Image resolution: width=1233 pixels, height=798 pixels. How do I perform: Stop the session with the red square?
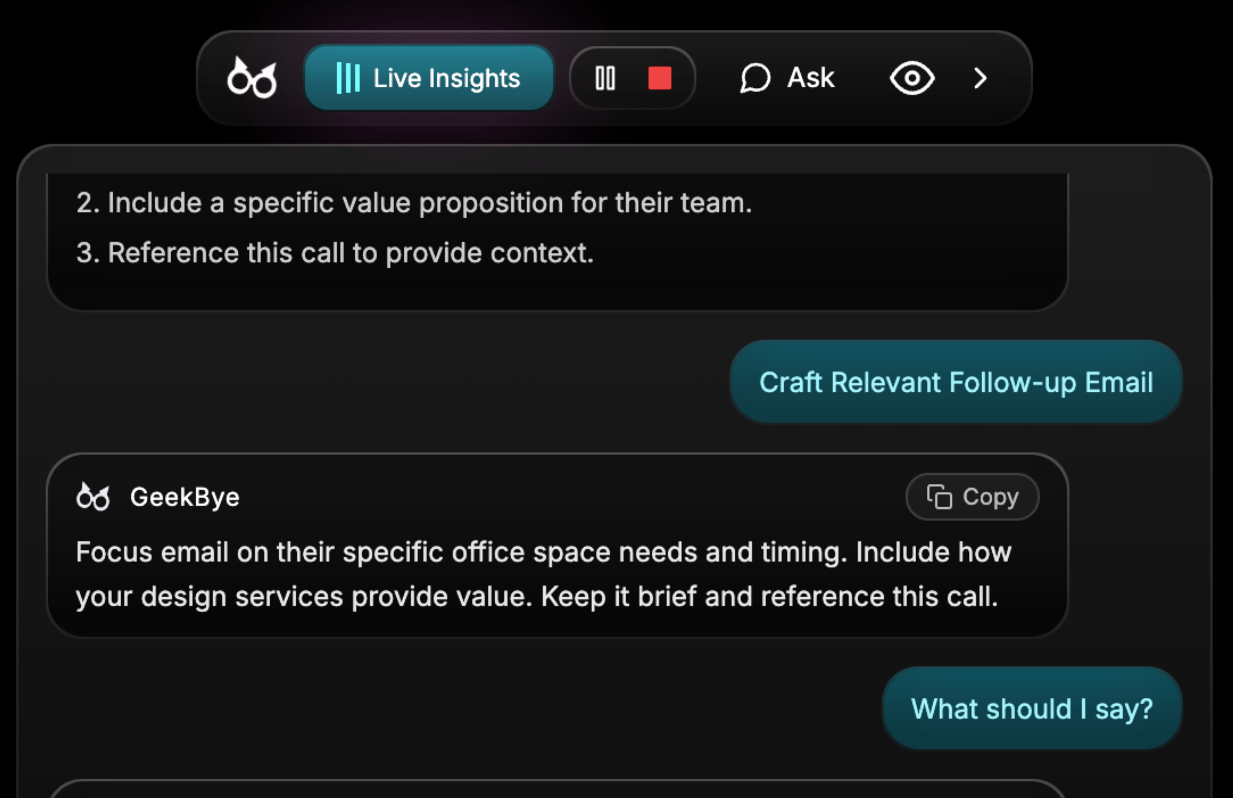pos(659,78)
